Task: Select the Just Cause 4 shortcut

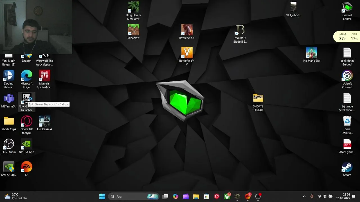Action: coord(44,123)
